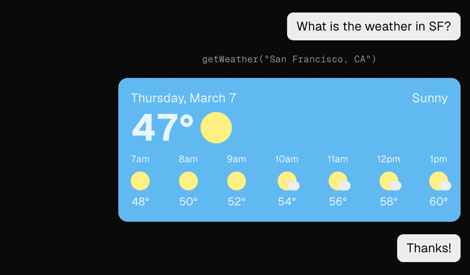Screen dimensions: 470x275
Task: Click the large sun icon next to 47°
Action: [216, 127]
